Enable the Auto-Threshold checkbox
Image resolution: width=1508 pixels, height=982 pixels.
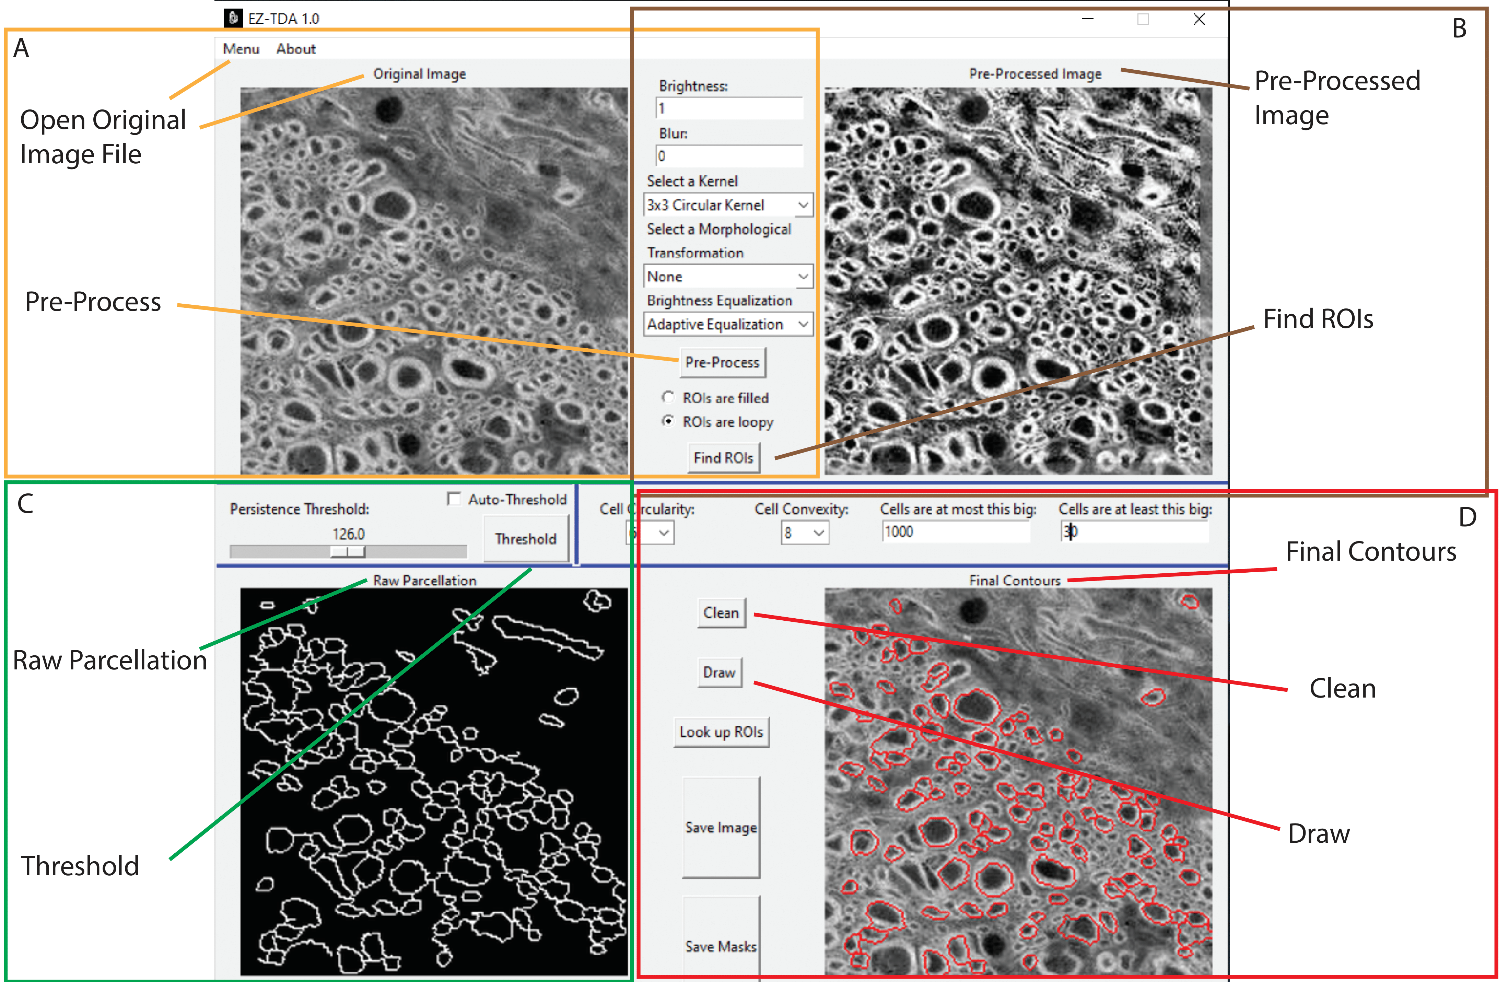[454, 499]
